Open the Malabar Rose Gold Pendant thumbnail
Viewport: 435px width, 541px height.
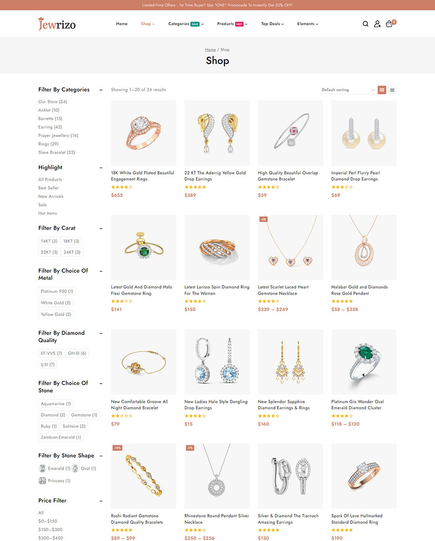(x=364, y=248)
